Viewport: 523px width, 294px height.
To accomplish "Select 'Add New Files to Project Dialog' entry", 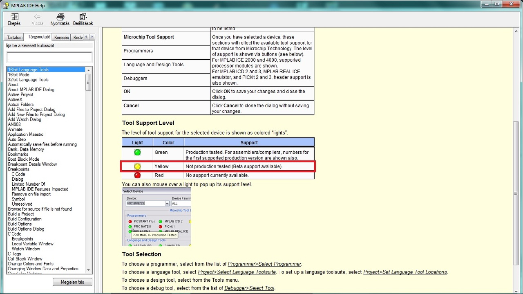I will point(36,114).
